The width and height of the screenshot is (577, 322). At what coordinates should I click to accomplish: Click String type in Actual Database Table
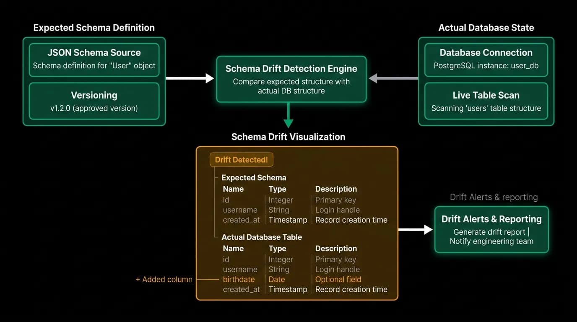coord(279,269)
